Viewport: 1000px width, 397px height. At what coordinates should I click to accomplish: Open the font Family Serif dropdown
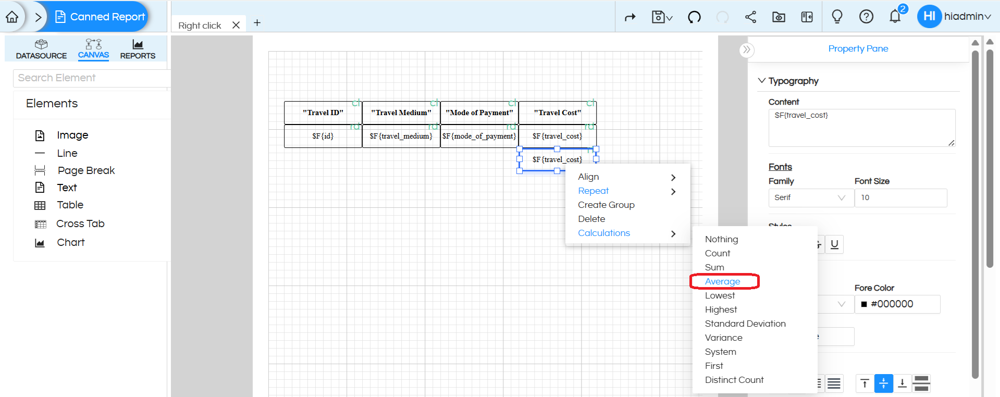[x=811, y=198]
